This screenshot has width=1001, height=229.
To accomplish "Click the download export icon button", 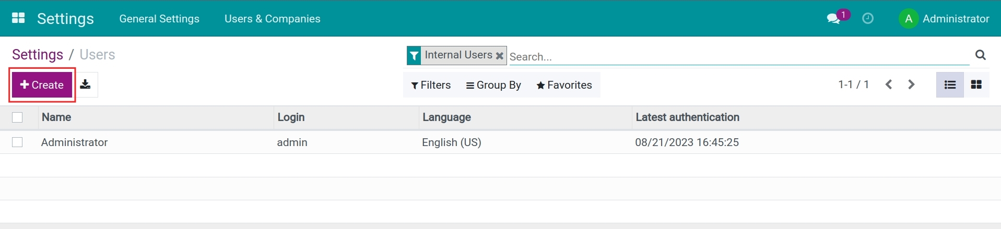I will pyautogui.click(x=86, y=85).
